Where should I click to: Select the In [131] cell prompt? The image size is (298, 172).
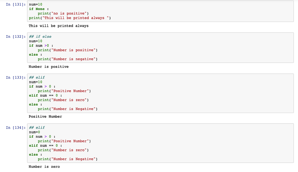click(x=16, y=4)
